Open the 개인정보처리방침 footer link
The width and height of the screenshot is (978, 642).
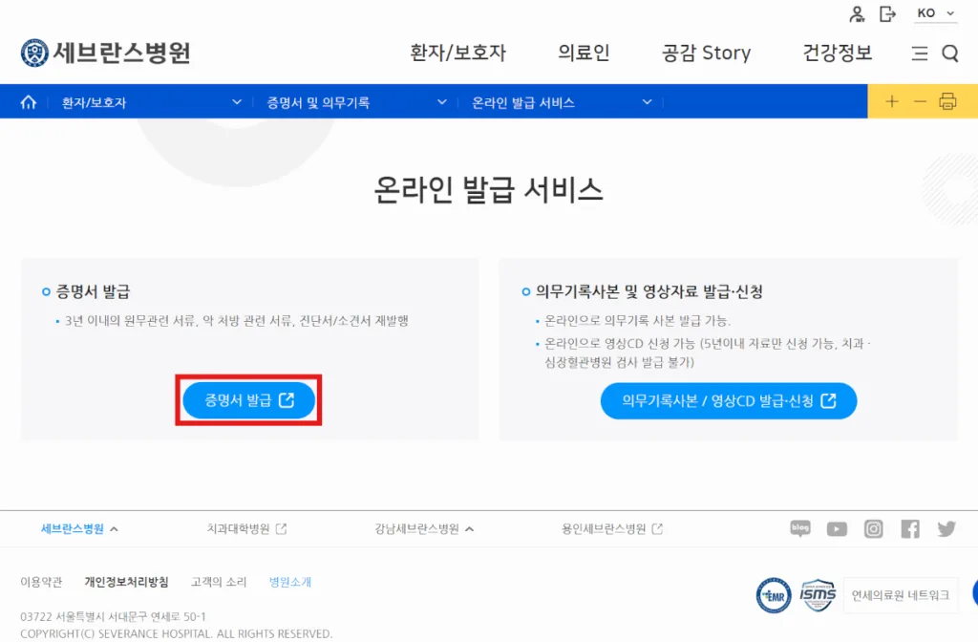point(127,582)
